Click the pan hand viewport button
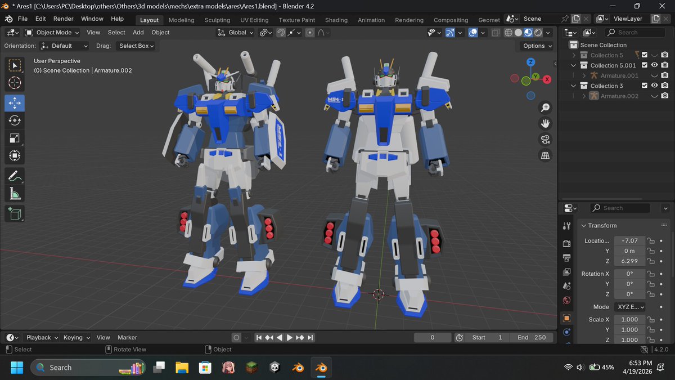Viewport: 675px width, 380px height. click(544, 123)
